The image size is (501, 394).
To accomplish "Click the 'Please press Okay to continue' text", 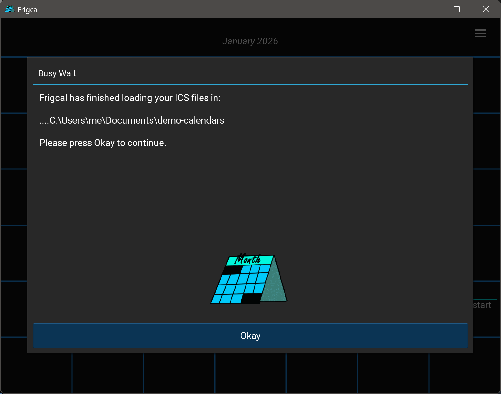I will pyautogui.click(x=102, y=143).
